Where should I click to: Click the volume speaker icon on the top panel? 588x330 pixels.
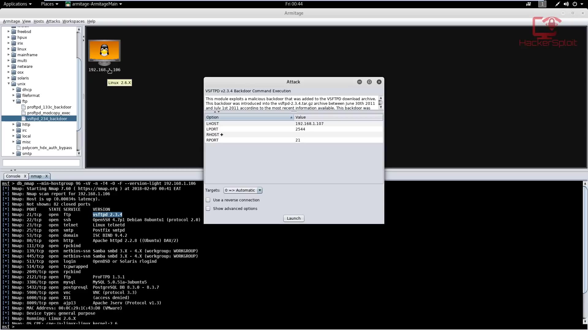(566, 4)
